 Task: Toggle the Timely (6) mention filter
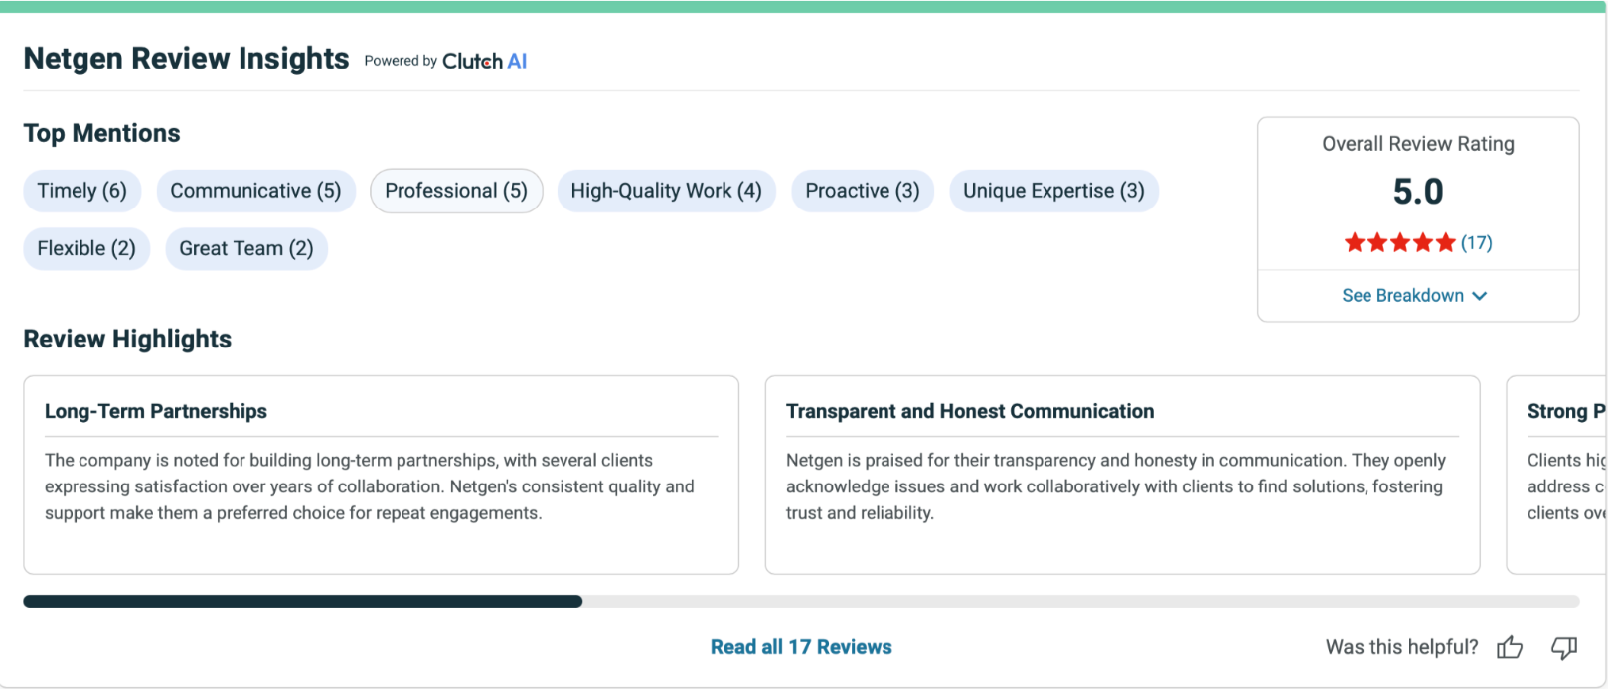82,191
